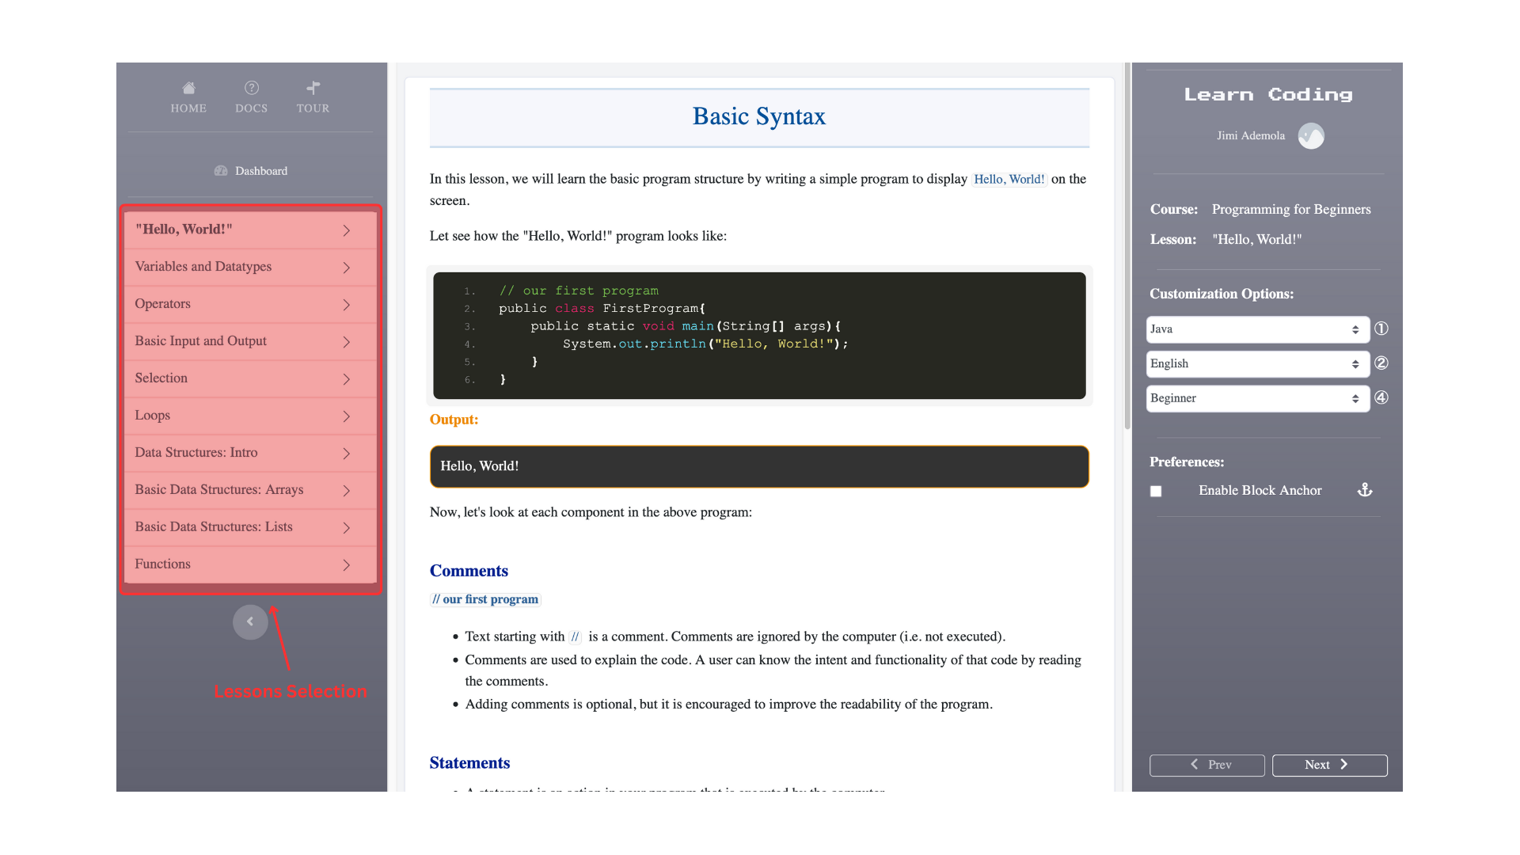Click the circled 2 beside the English selector
1520x855 pixels.
pos(1381,363)
